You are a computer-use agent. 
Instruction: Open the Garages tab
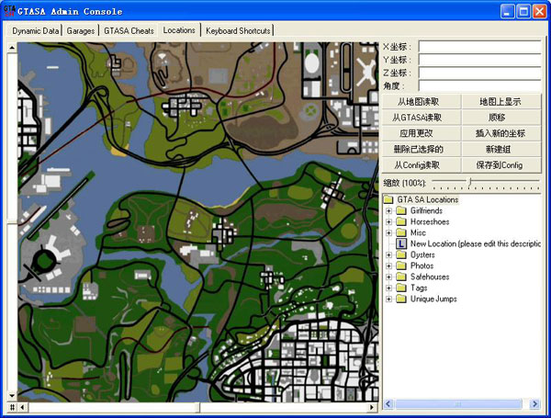[81, 31]
